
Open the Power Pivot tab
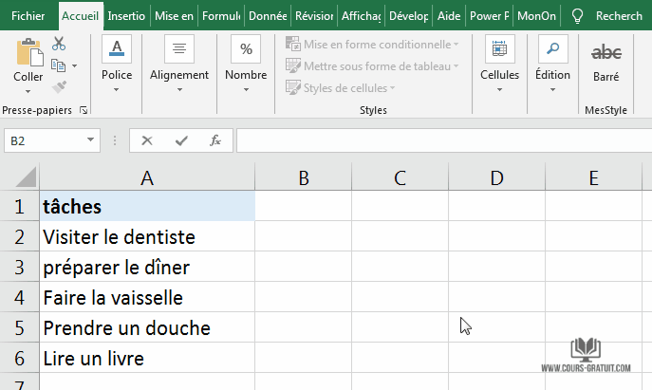click(490, 16)
